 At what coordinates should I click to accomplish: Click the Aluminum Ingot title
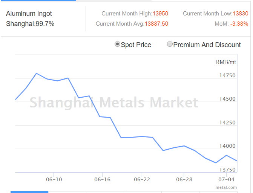point(29,14)
